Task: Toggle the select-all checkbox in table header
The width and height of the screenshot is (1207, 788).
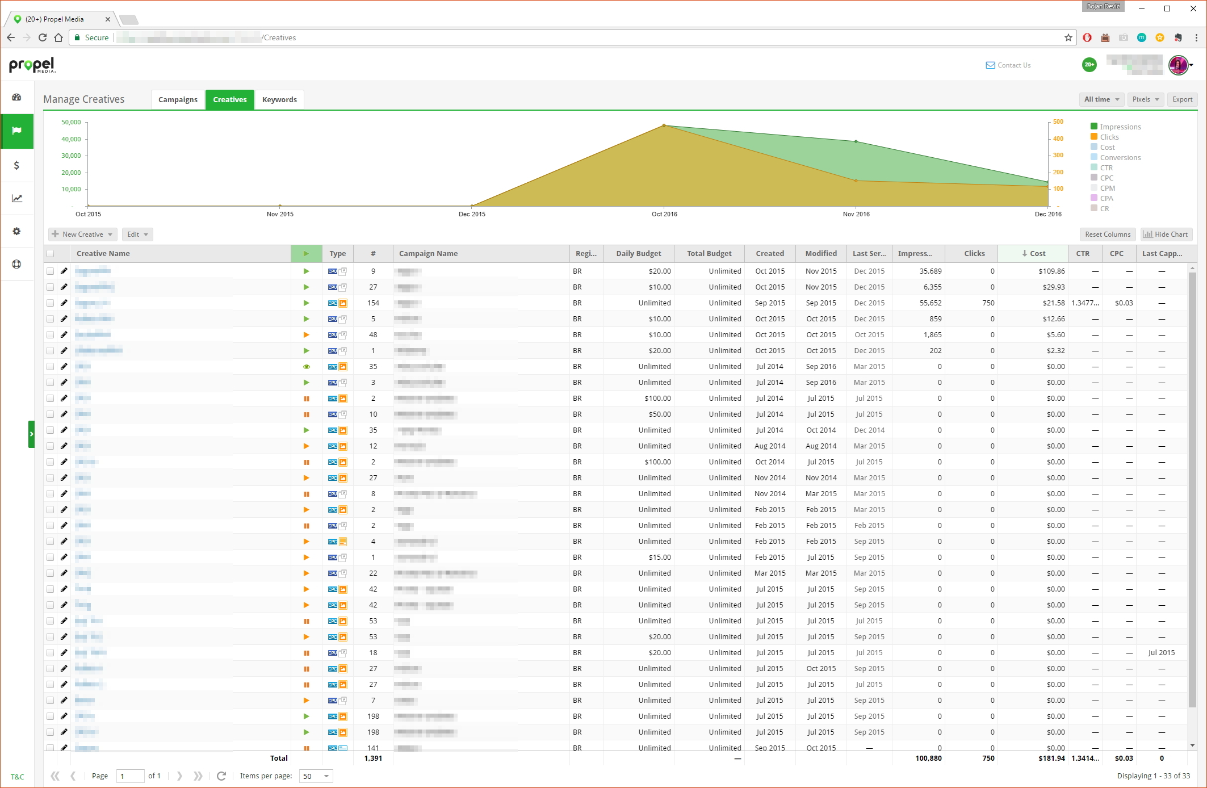Action: pyautogui.click(x=51, y=254)
